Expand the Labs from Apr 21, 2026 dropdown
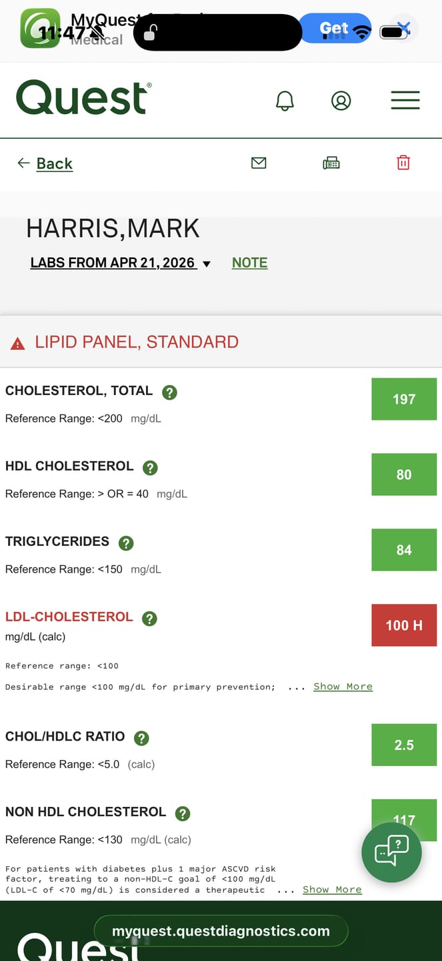The image size is (442, 961). tap(121, 263)
